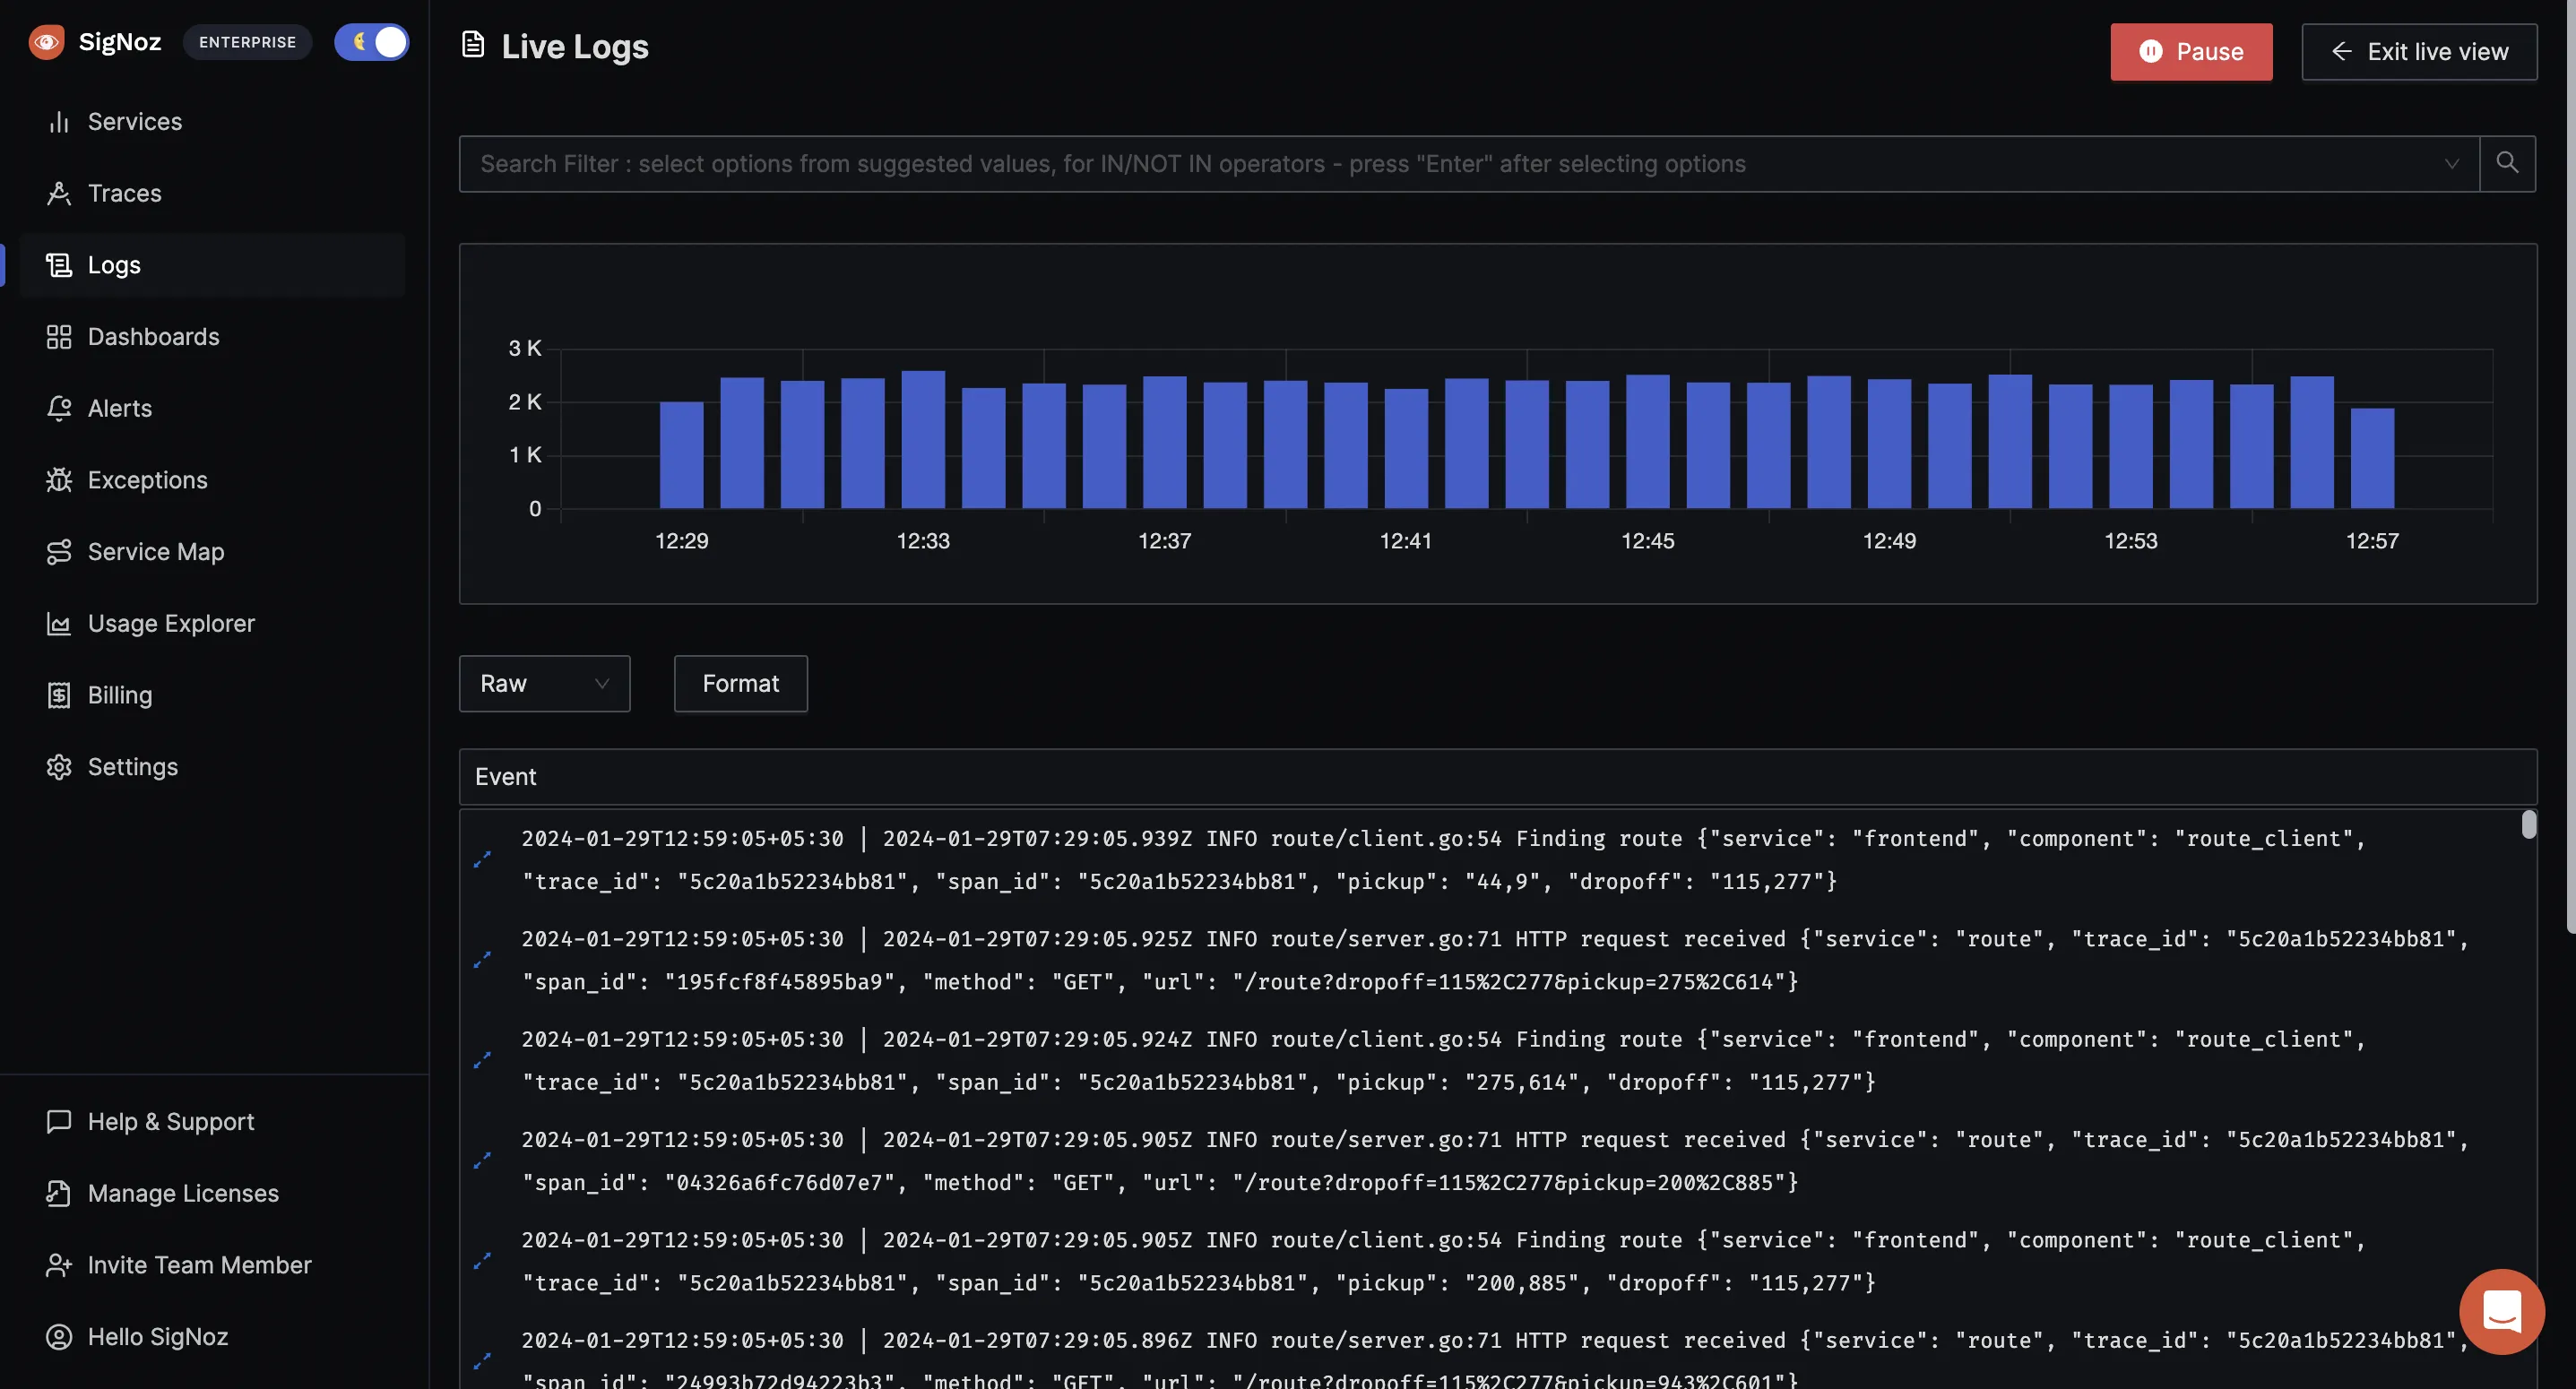Open the Service Map view
This screenshot has height=1389, width=2576.
pyautogui.click(x=154, y=551)
